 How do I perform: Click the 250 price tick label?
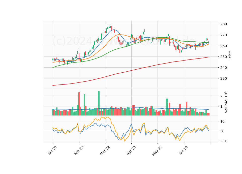224,57
